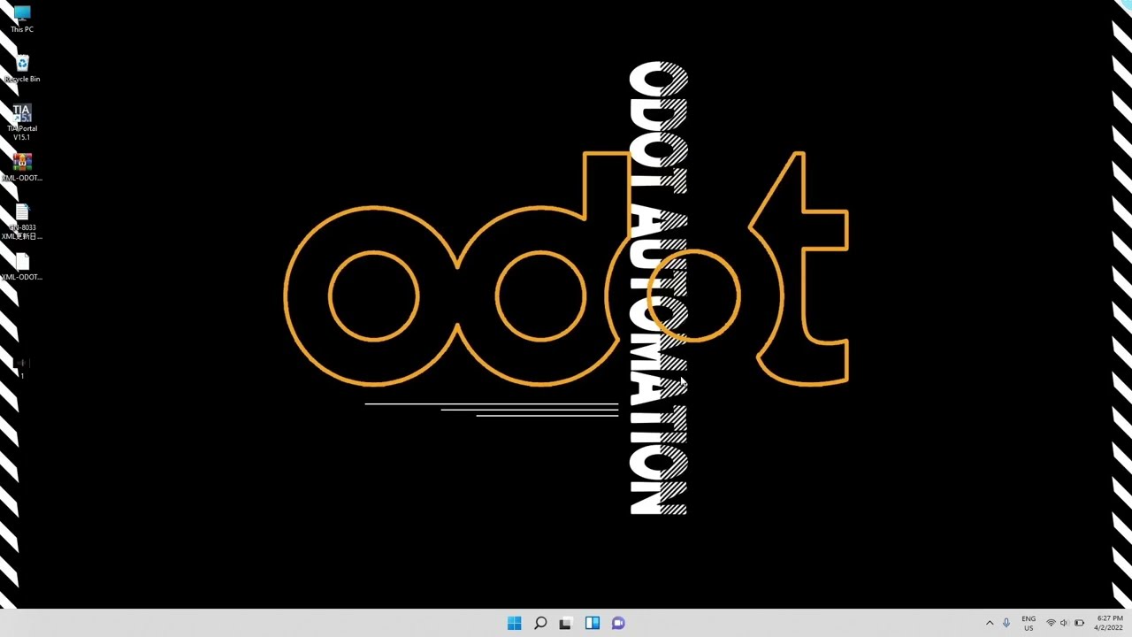Image resolution: width=1132 pixels, height=637 pixels.
Task: Select the blank XML-ODOT file icon
Action: [x=22, y=267]
